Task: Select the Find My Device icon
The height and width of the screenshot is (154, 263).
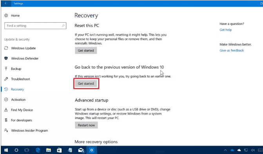Action: click(x=6, y=110)
